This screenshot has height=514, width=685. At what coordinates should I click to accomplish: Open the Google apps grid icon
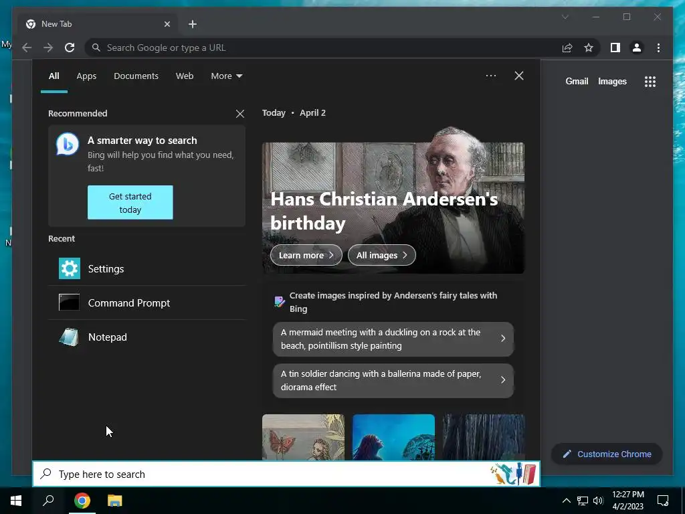(650, 81)
